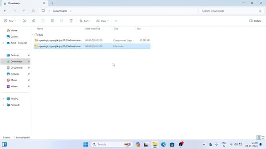The width and height of the screenshot is (266, 149).
Task: Open the Sort dropdown
Action: (x=85, y=21)
